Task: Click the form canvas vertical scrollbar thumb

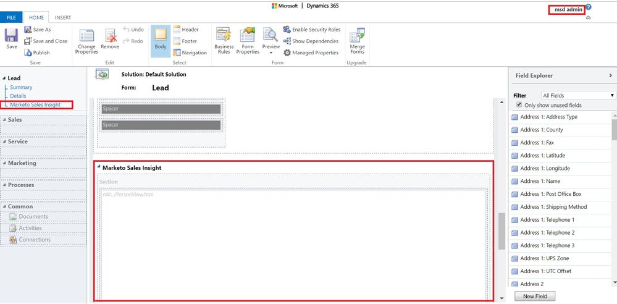Action: click(x=502, y=231)
